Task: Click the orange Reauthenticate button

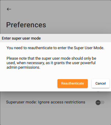Action: (72, 83)
